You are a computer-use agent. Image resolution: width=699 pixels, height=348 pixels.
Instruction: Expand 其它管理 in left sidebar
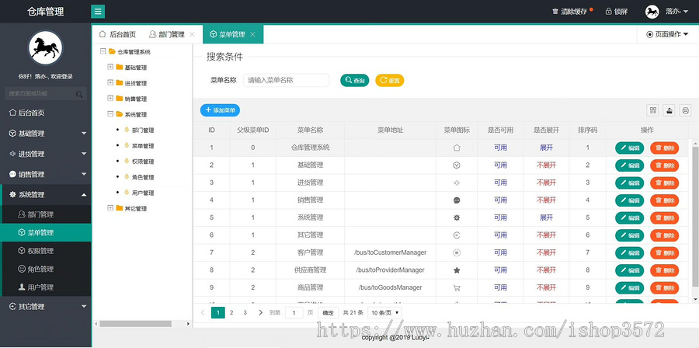point(46,307)
